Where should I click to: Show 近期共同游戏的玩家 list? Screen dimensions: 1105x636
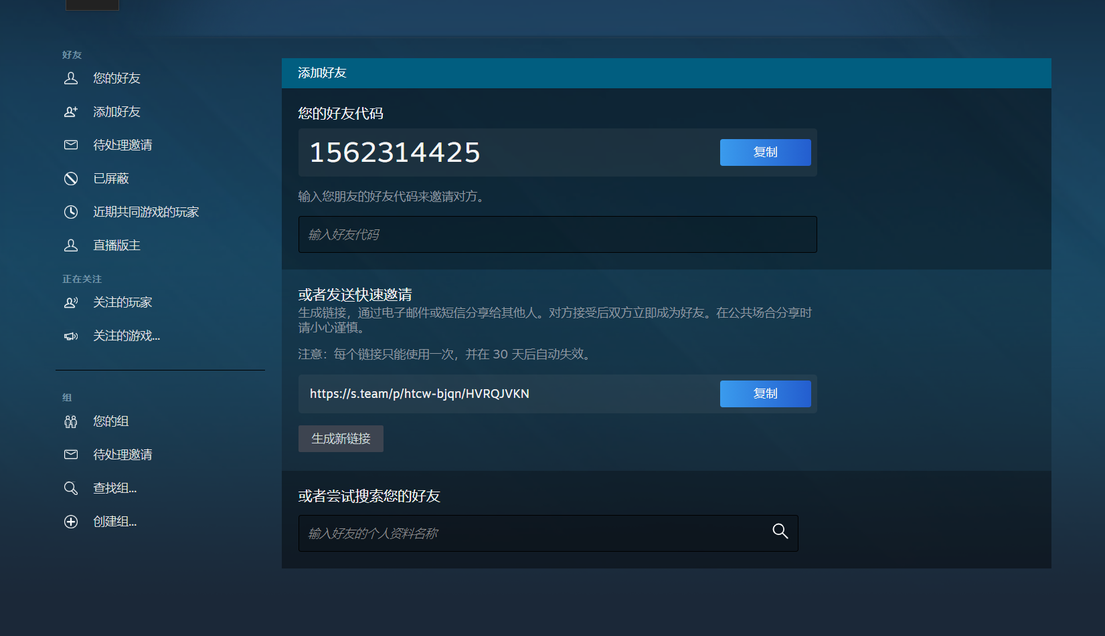click(x=146, y=212)
